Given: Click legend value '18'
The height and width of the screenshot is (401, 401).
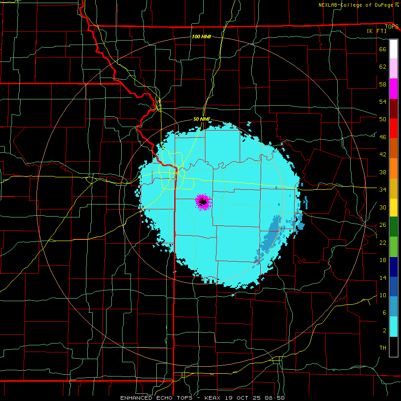Looking at the screenshot, I should point(383,260).
